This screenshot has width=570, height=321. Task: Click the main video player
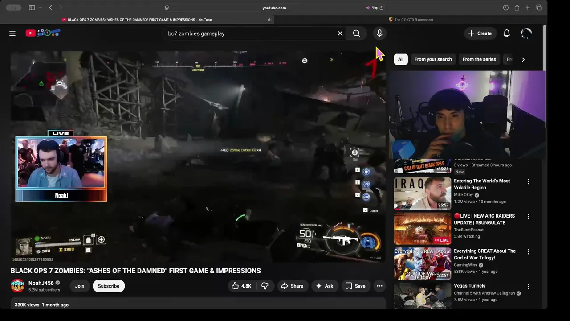point(198,156)
